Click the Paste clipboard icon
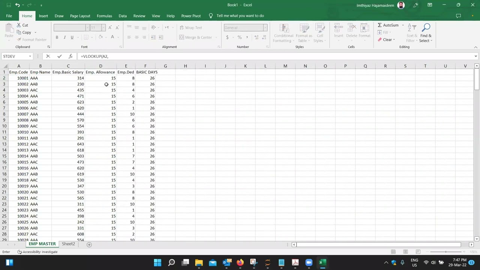 (9, 31)
